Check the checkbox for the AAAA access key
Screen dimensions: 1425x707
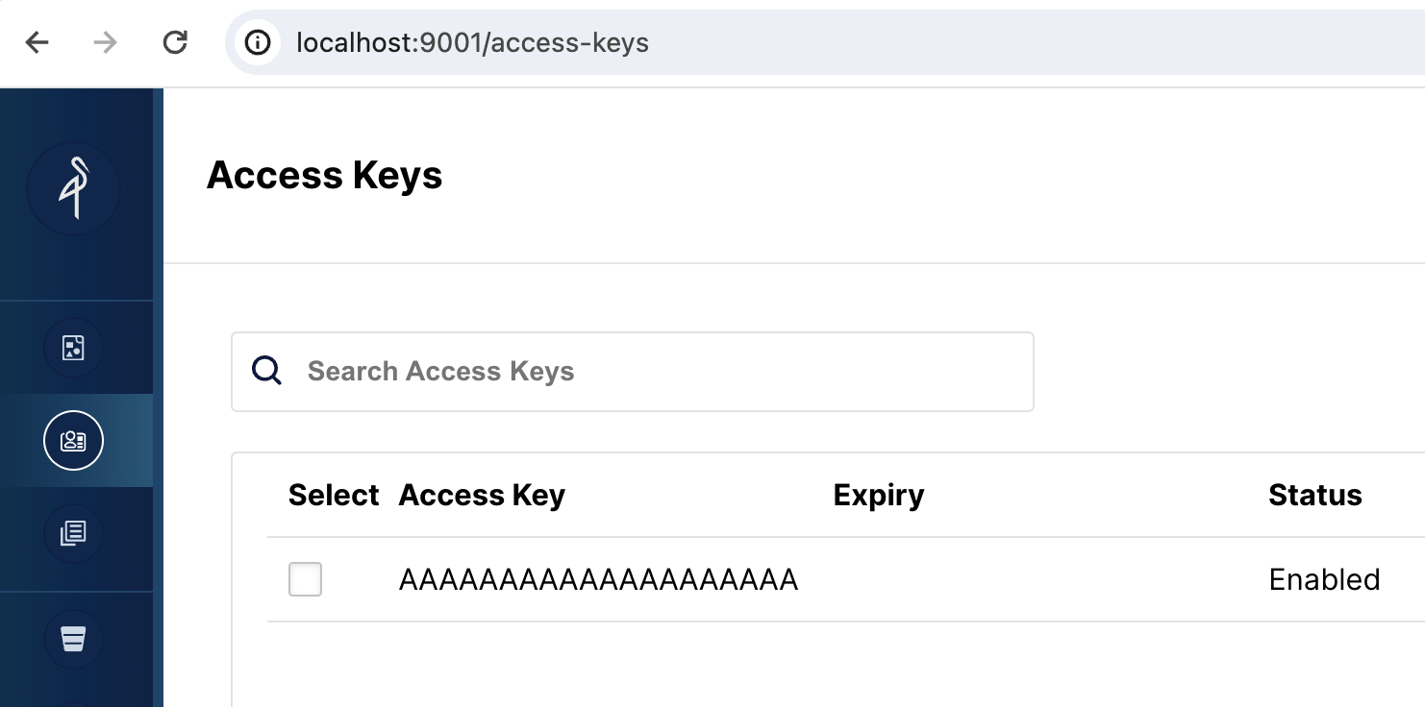click(305, 579)
